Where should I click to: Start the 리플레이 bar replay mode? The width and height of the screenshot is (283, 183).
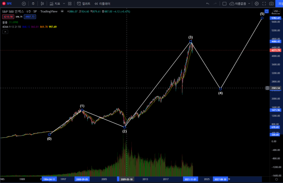click(x=102, y=4)
